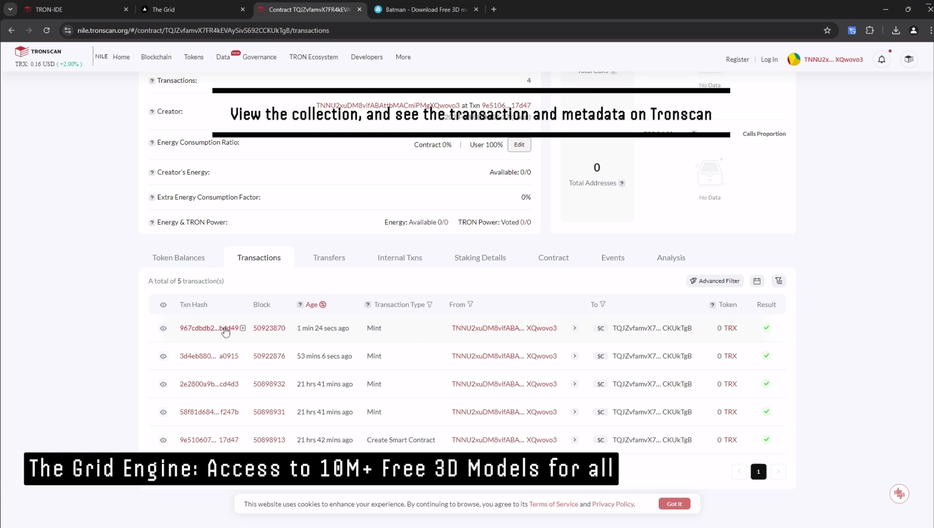Viewport: 934px width, 528px height.
Task: Open the browser profile icon
Action: click(x=914, y=31)
